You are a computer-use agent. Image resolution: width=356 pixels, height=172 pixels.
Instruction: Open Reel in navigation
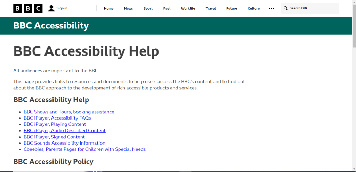pyautogui.click(x=167, y=8)
